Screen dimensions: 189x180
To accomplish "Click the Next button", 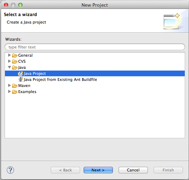I will click(x=98, y=170).
